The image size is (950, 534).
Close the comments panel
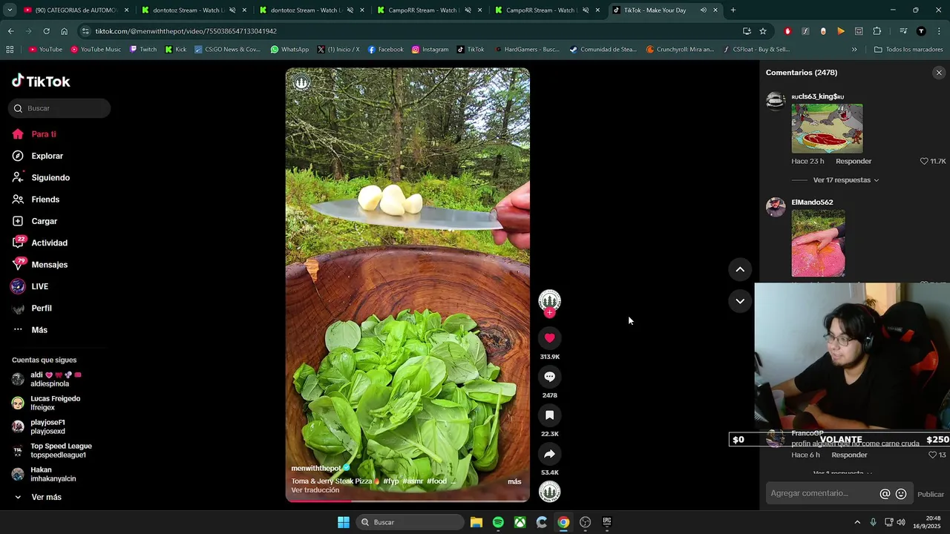point(939,73)
